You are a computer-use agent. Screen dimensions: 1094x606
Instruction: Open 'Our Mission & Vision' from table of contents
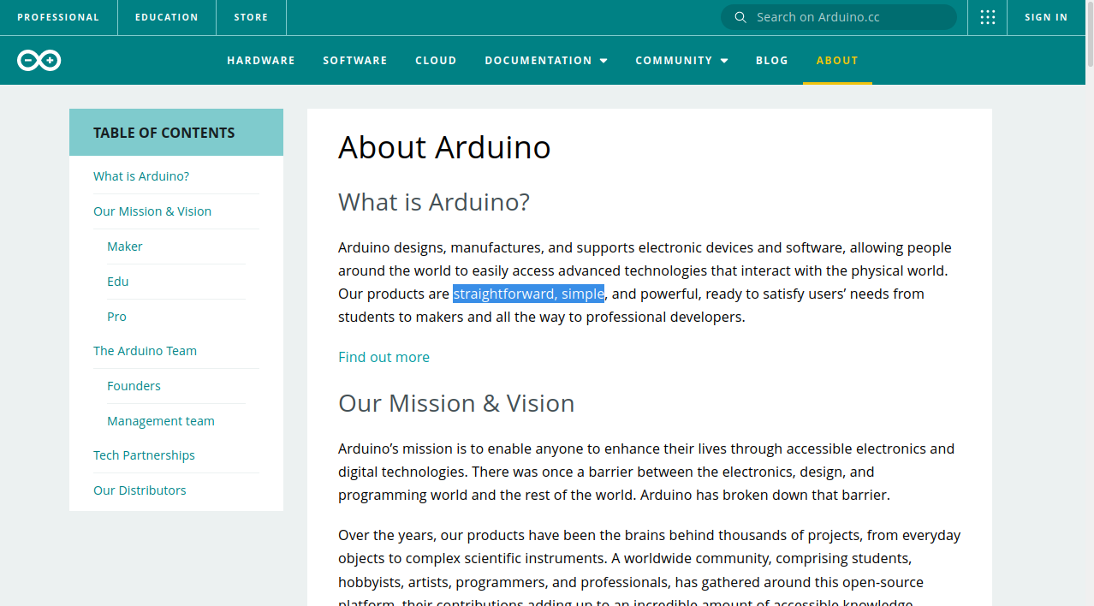point(152,211)
